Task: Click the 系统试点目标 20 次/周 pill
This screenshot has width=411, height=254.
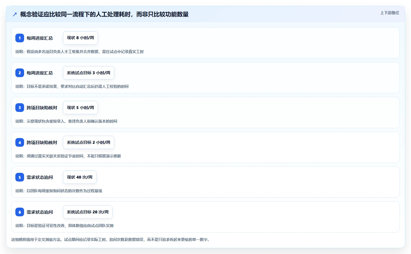Action: pos(88,212)
